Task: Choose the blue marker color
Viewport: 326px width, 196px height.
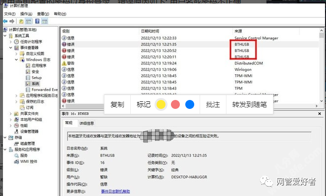Action: (190, 104)
